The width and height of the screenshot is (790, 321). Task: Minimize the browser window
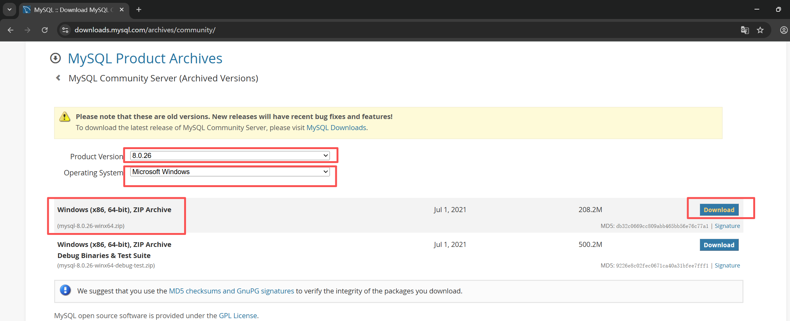pyautogui.click(x=757, y=9)
